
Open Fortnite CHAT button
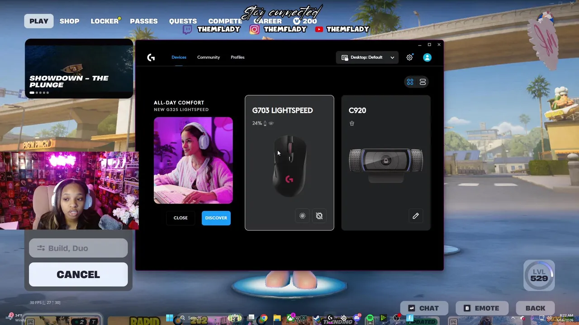point(423,308)
